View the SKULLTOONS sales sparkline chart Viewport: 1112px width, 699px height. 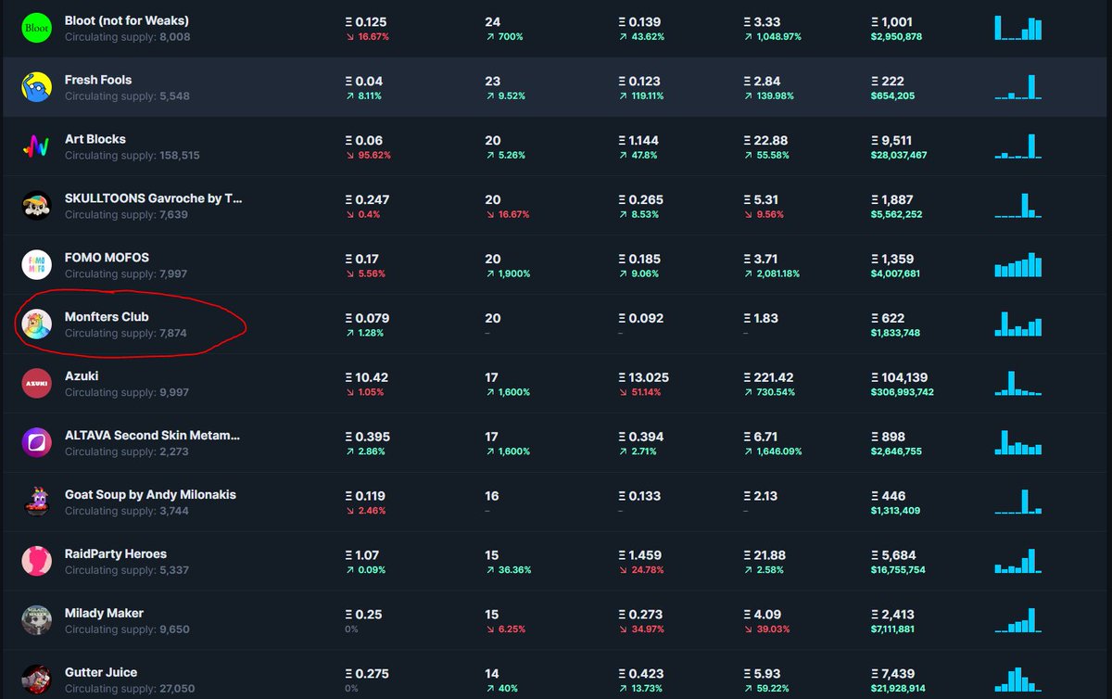tap(1018, 206)
